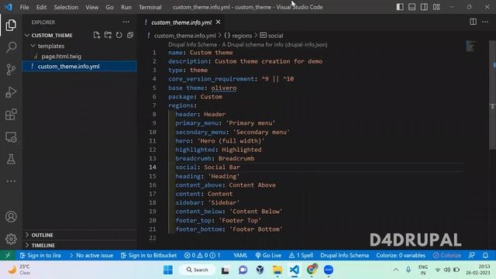Start Go Live server
This screenshot has height=279, width=496.
tap(268, 255)
